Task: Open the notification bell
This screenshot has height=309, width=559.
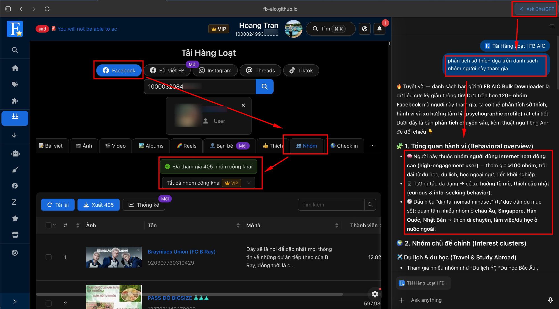Action: pyautogui.click(x=379, y=29)
